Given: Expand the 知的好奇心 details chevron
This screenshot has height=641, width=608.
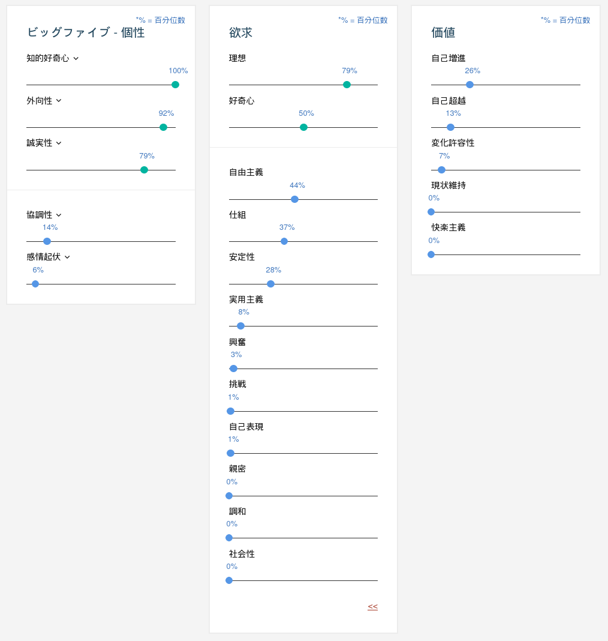Looking at the screenshot, I should [x=75, y=58].
